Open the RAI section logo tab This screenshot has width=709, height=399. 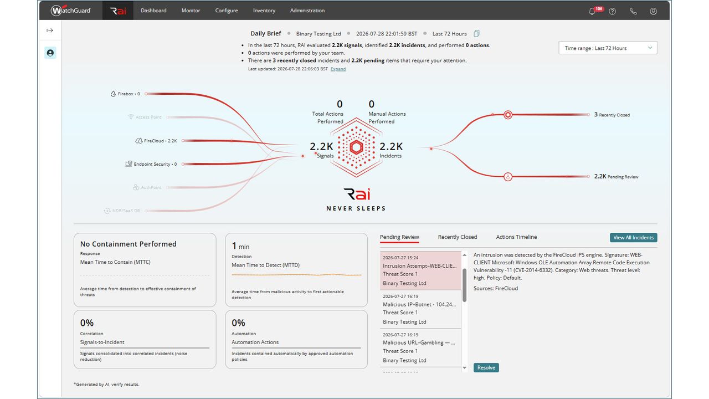coord(118,11)
